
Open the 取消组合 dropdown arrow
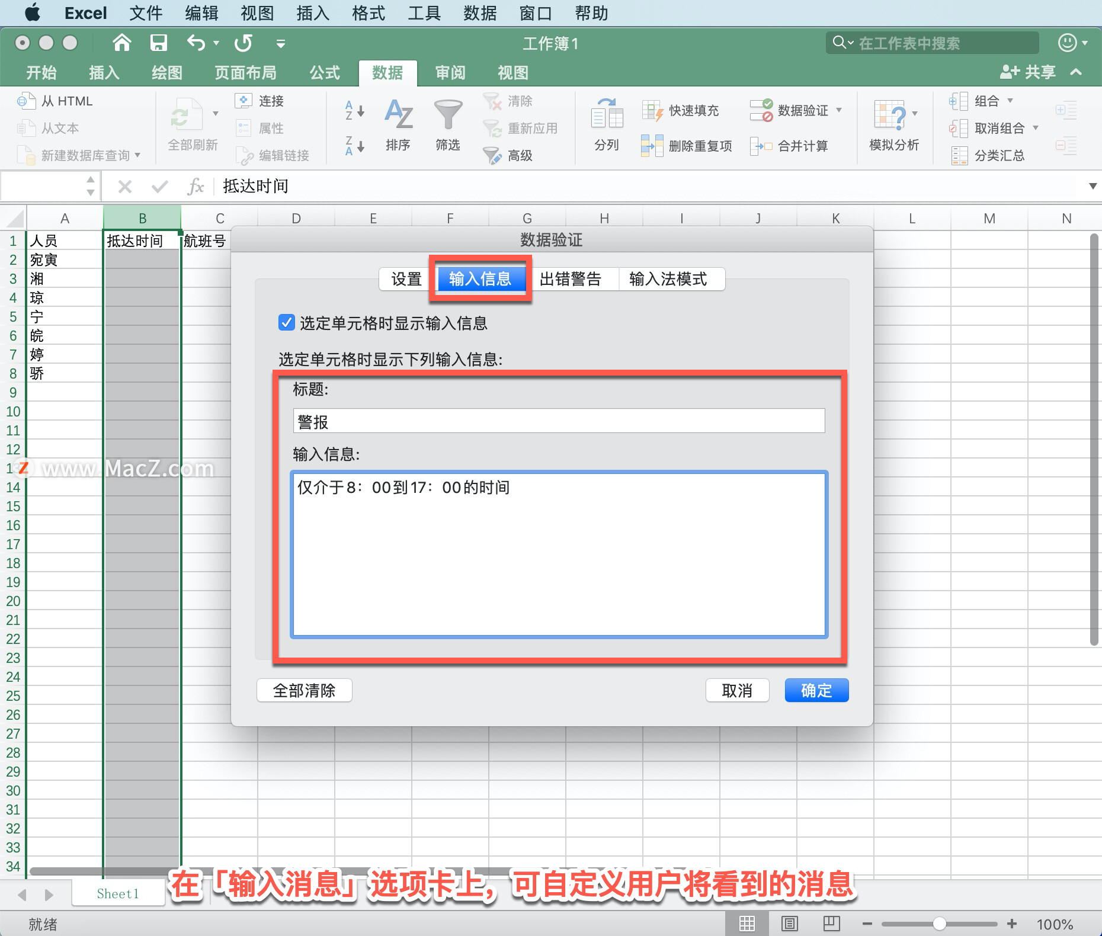(1036, 128)
